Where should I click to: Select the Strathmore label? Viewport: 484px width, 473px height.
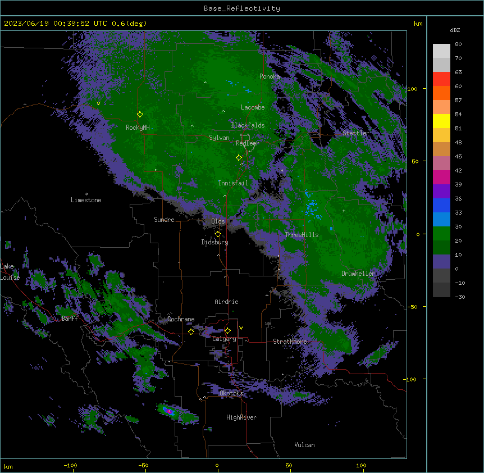point(290,342)
